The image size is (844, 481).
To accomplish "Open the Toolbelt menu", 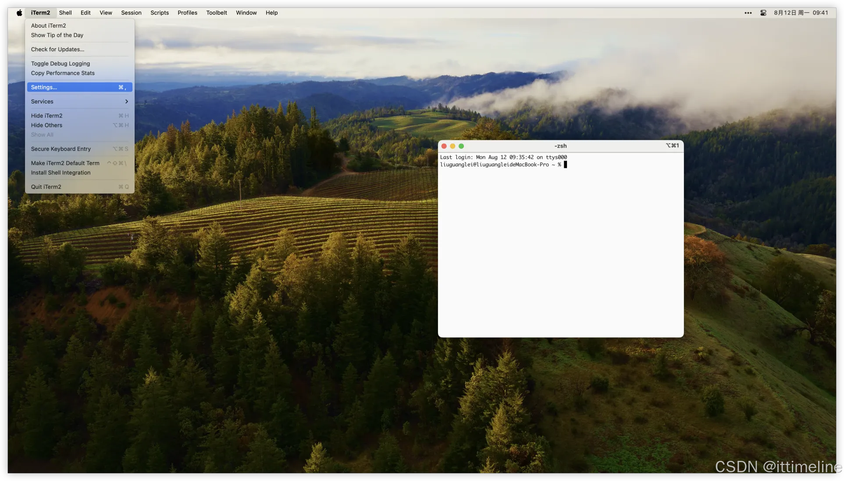I will 217,13.
